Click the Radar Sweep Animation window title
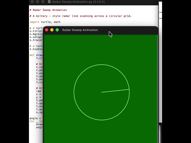 80,30
